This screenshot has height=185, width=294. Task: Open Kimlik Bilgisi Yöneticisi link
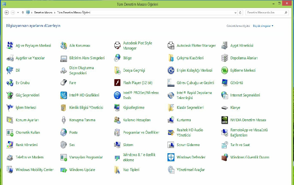pos(86,108)
